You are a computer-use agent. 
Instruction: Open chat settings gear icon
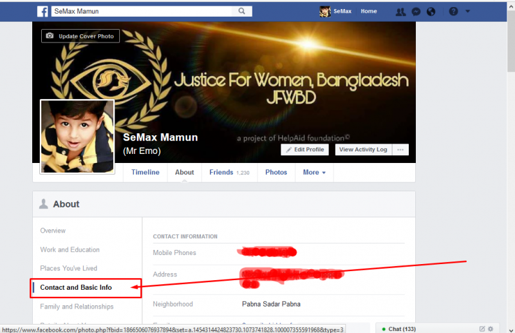[491, 328]
